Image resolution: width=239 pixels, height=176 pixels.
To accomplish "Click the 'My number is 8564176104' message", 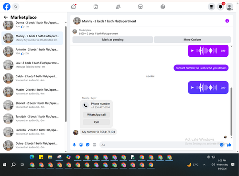I will click(x=98, y=132).
